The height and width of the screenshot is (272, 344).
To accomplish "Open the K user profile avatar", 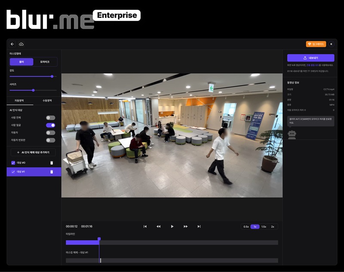I will click(331, 44).
